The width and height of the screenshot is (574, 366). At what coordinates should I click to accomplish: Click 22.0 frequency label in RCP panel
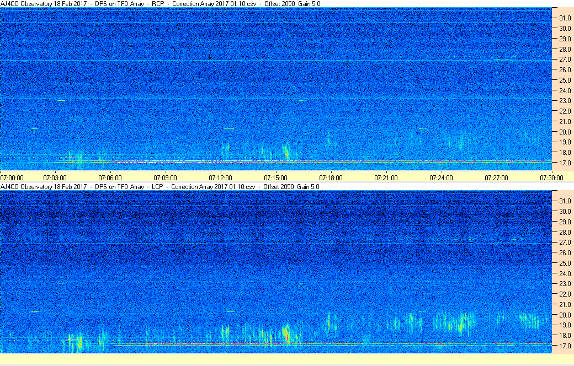pyautogui.click(x=565, y=111)
